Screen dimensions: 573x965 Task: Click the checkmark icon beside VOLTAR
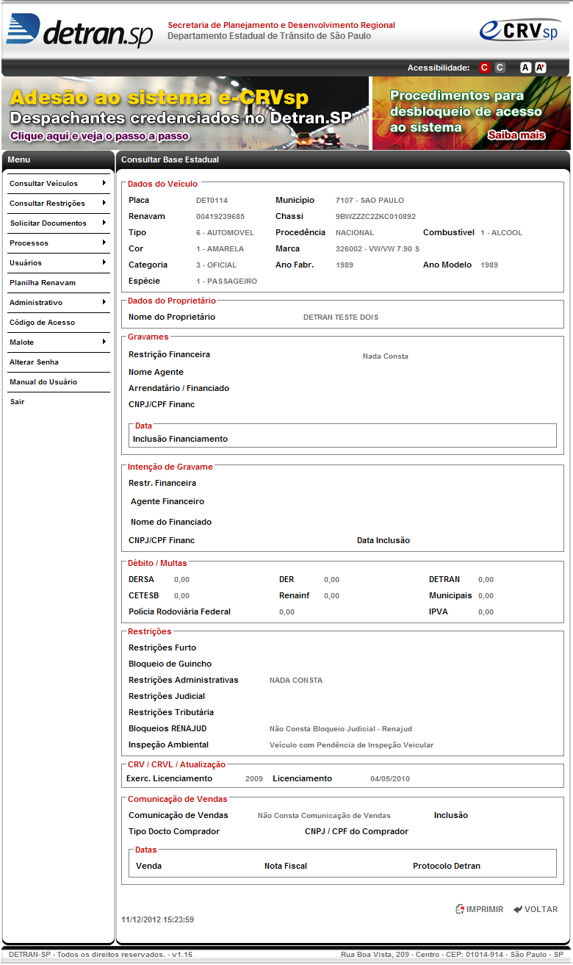518,909
